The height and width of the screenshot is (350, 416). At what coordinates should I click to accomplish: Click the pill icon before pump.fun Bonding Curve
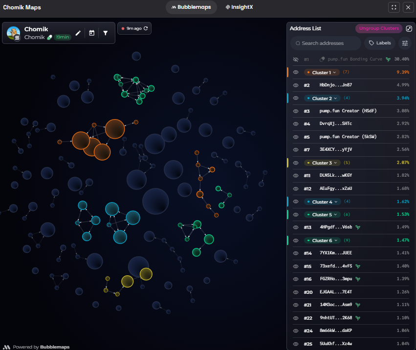(322, 60)
